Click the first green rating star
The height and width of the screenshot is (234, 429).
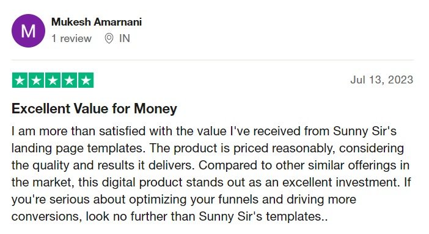(x=20, y=80)
